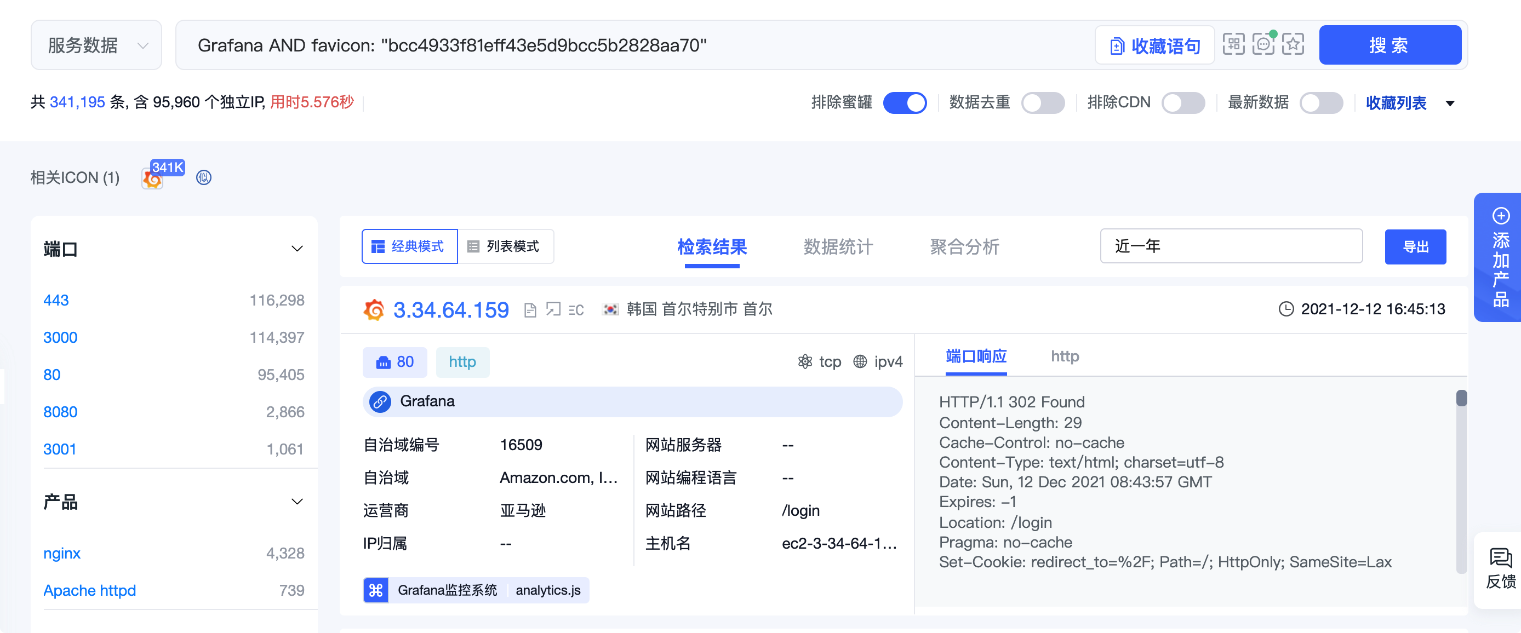Turn on the latest data switch
1521x633 pixels.
[1322, 102]
